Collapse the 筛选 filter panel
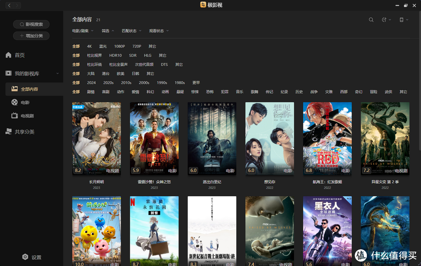421x266 pixels. [108, 31]
